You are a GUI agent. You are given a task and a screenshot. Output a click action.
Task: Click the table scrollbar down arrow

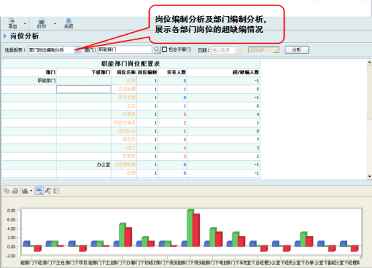369,176
